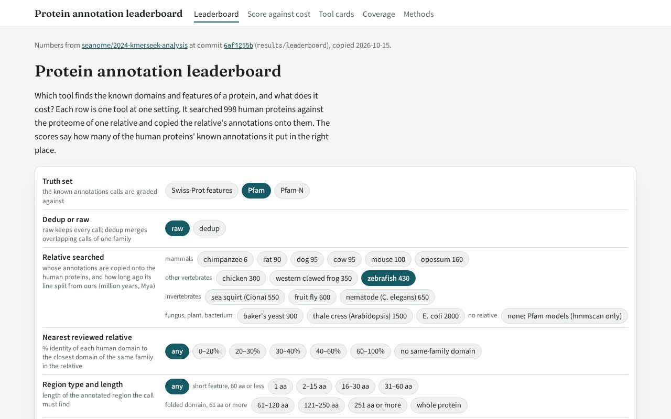Filter region length to 1 aa
Screen dimensions: 671x419
(280, 387)
